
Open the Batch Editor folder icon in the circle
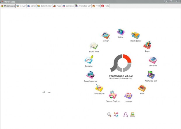coord(136,35)
